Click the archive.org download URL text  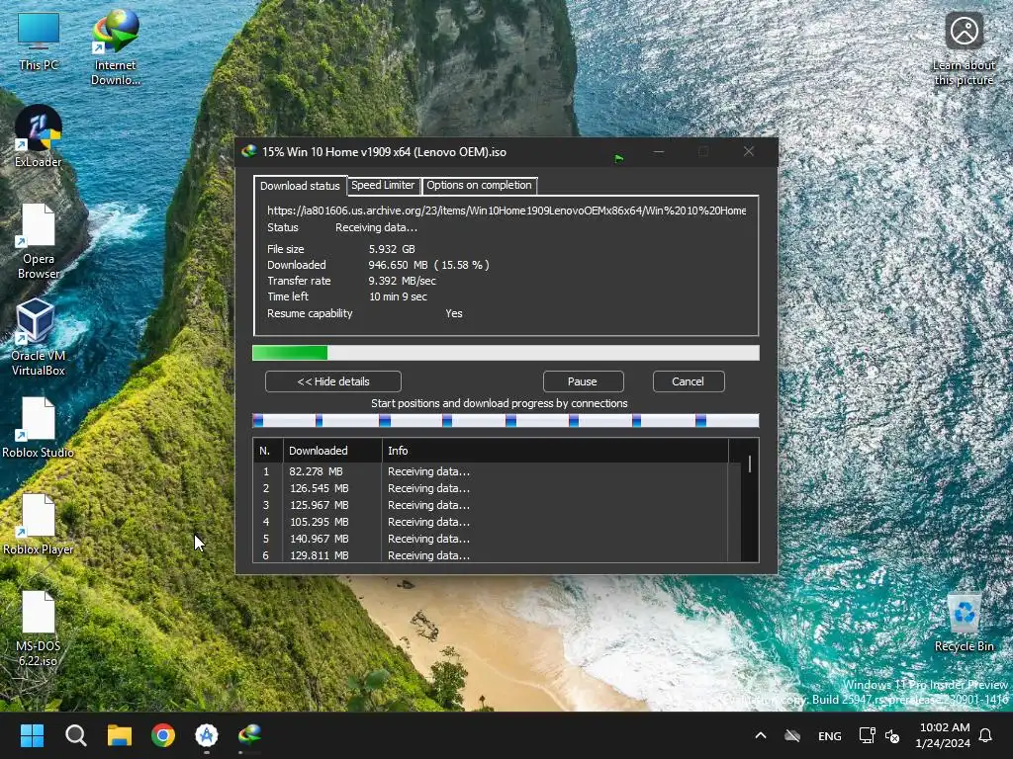pyautogui.click(x=506, y=211)
